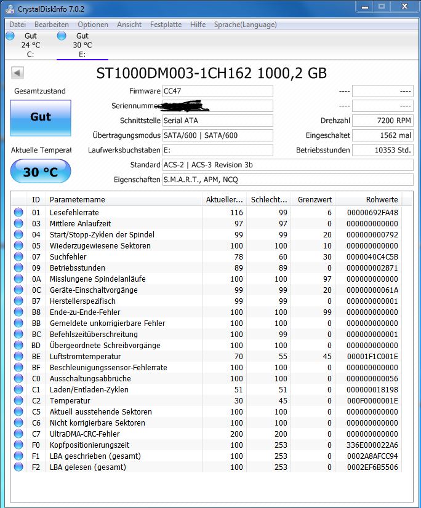421x508 pixels.
Task: Click status orb for Beschleunigungssensor-Fehlerrate
Action: tap(18, 367)
